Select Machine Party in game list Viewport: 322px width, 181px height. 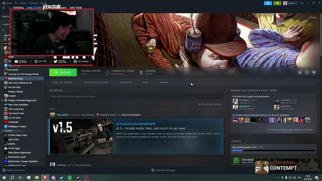tap(22, 78)
